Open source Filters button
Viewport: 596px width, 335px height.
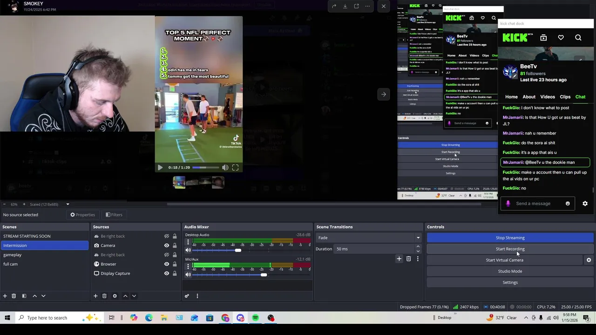tap(114, 215)
